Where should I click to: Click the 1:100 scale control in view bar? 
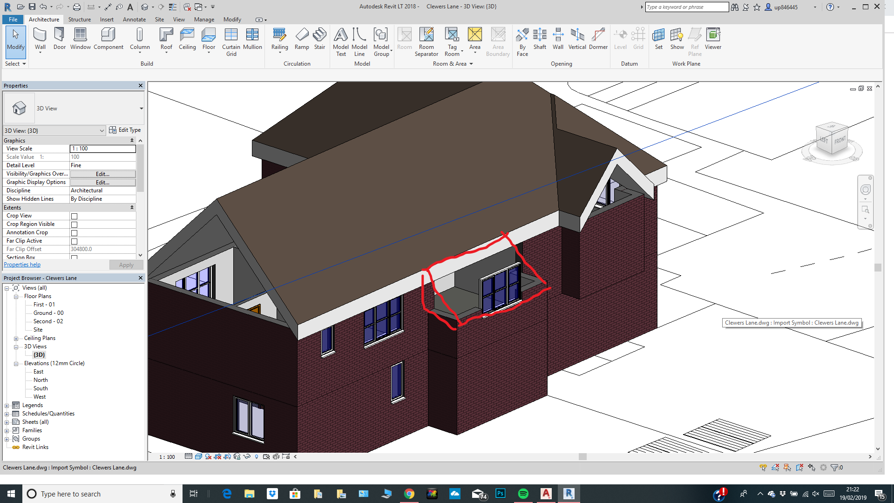point(168,457)
